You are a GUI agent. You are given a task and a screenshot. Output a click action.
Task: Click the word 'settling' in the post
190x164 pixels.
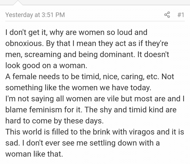(x=102, y=143)
